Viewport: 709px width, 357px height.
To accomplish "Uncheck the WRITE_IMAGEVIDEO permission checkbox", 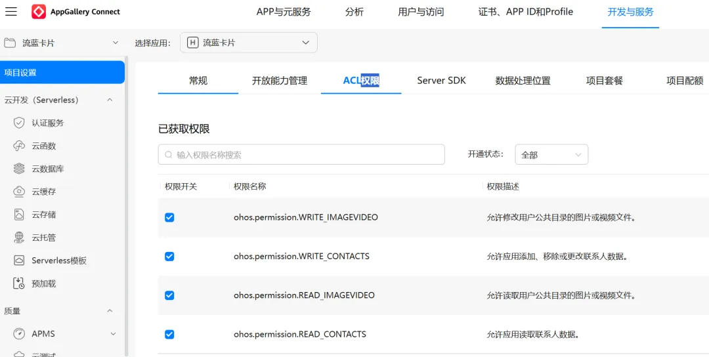I will click(x=169, y=217).
